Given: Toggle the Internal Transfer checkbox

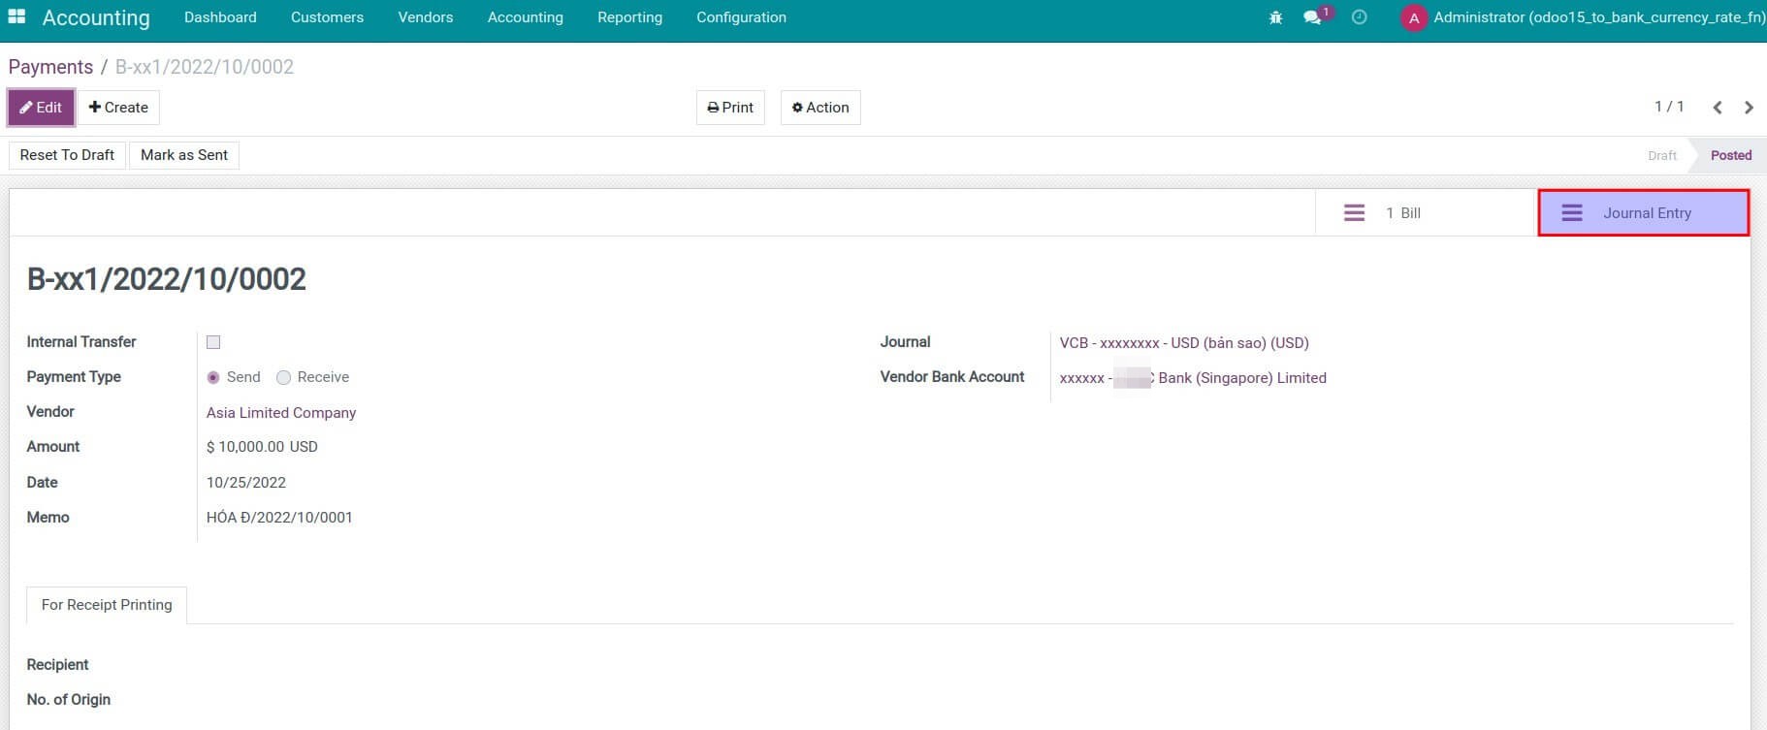Looking at the screenshot, I should (213, 342).
